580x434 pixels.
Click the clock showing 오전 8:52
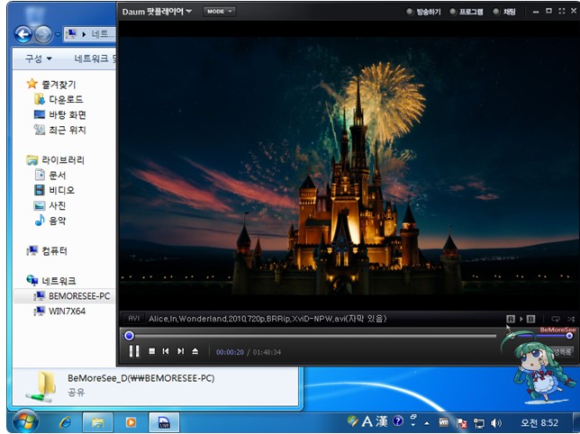pos(539,422)
